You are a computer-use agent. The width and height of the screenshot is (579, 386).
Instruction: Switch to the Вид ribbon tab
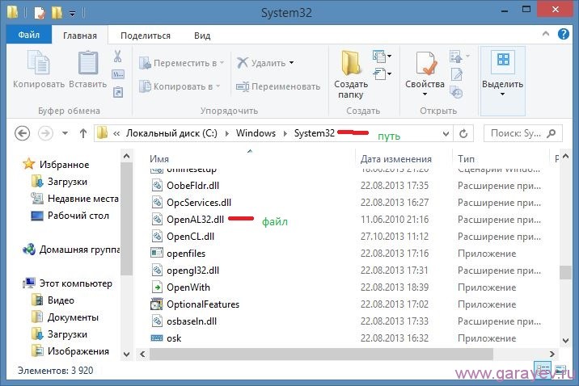(202, 36)
